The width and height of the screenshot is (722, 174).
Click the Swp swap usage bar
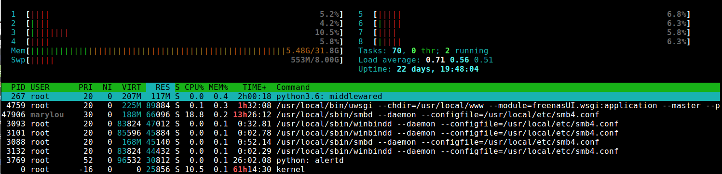[x=177, y=60]
